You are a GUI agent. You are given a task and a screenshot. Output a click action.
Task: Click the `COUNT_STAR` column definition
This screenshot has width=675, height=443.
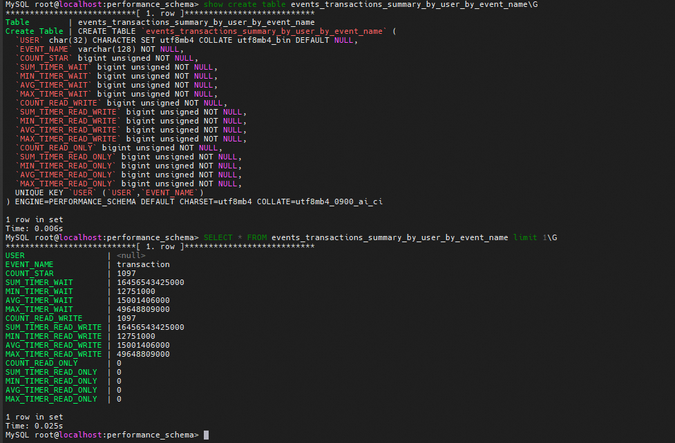pos(107,58)
